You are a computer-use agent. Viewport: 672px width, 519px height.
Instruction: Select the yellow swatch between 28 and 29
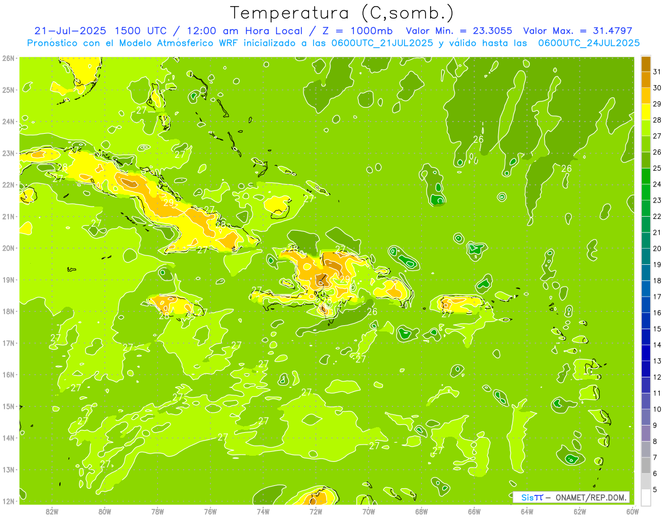point(646,111)
